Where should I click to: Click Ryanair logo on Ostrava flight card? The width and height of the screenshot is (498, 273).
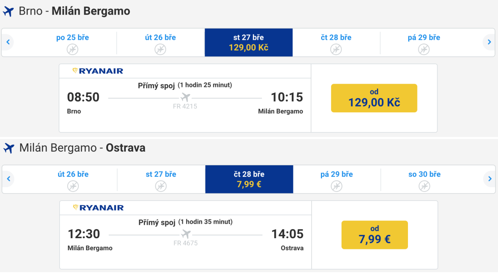point(98,208)
